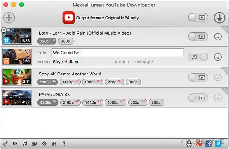
Task: Click the snail speed limit icon
Action: pos(35,144)
